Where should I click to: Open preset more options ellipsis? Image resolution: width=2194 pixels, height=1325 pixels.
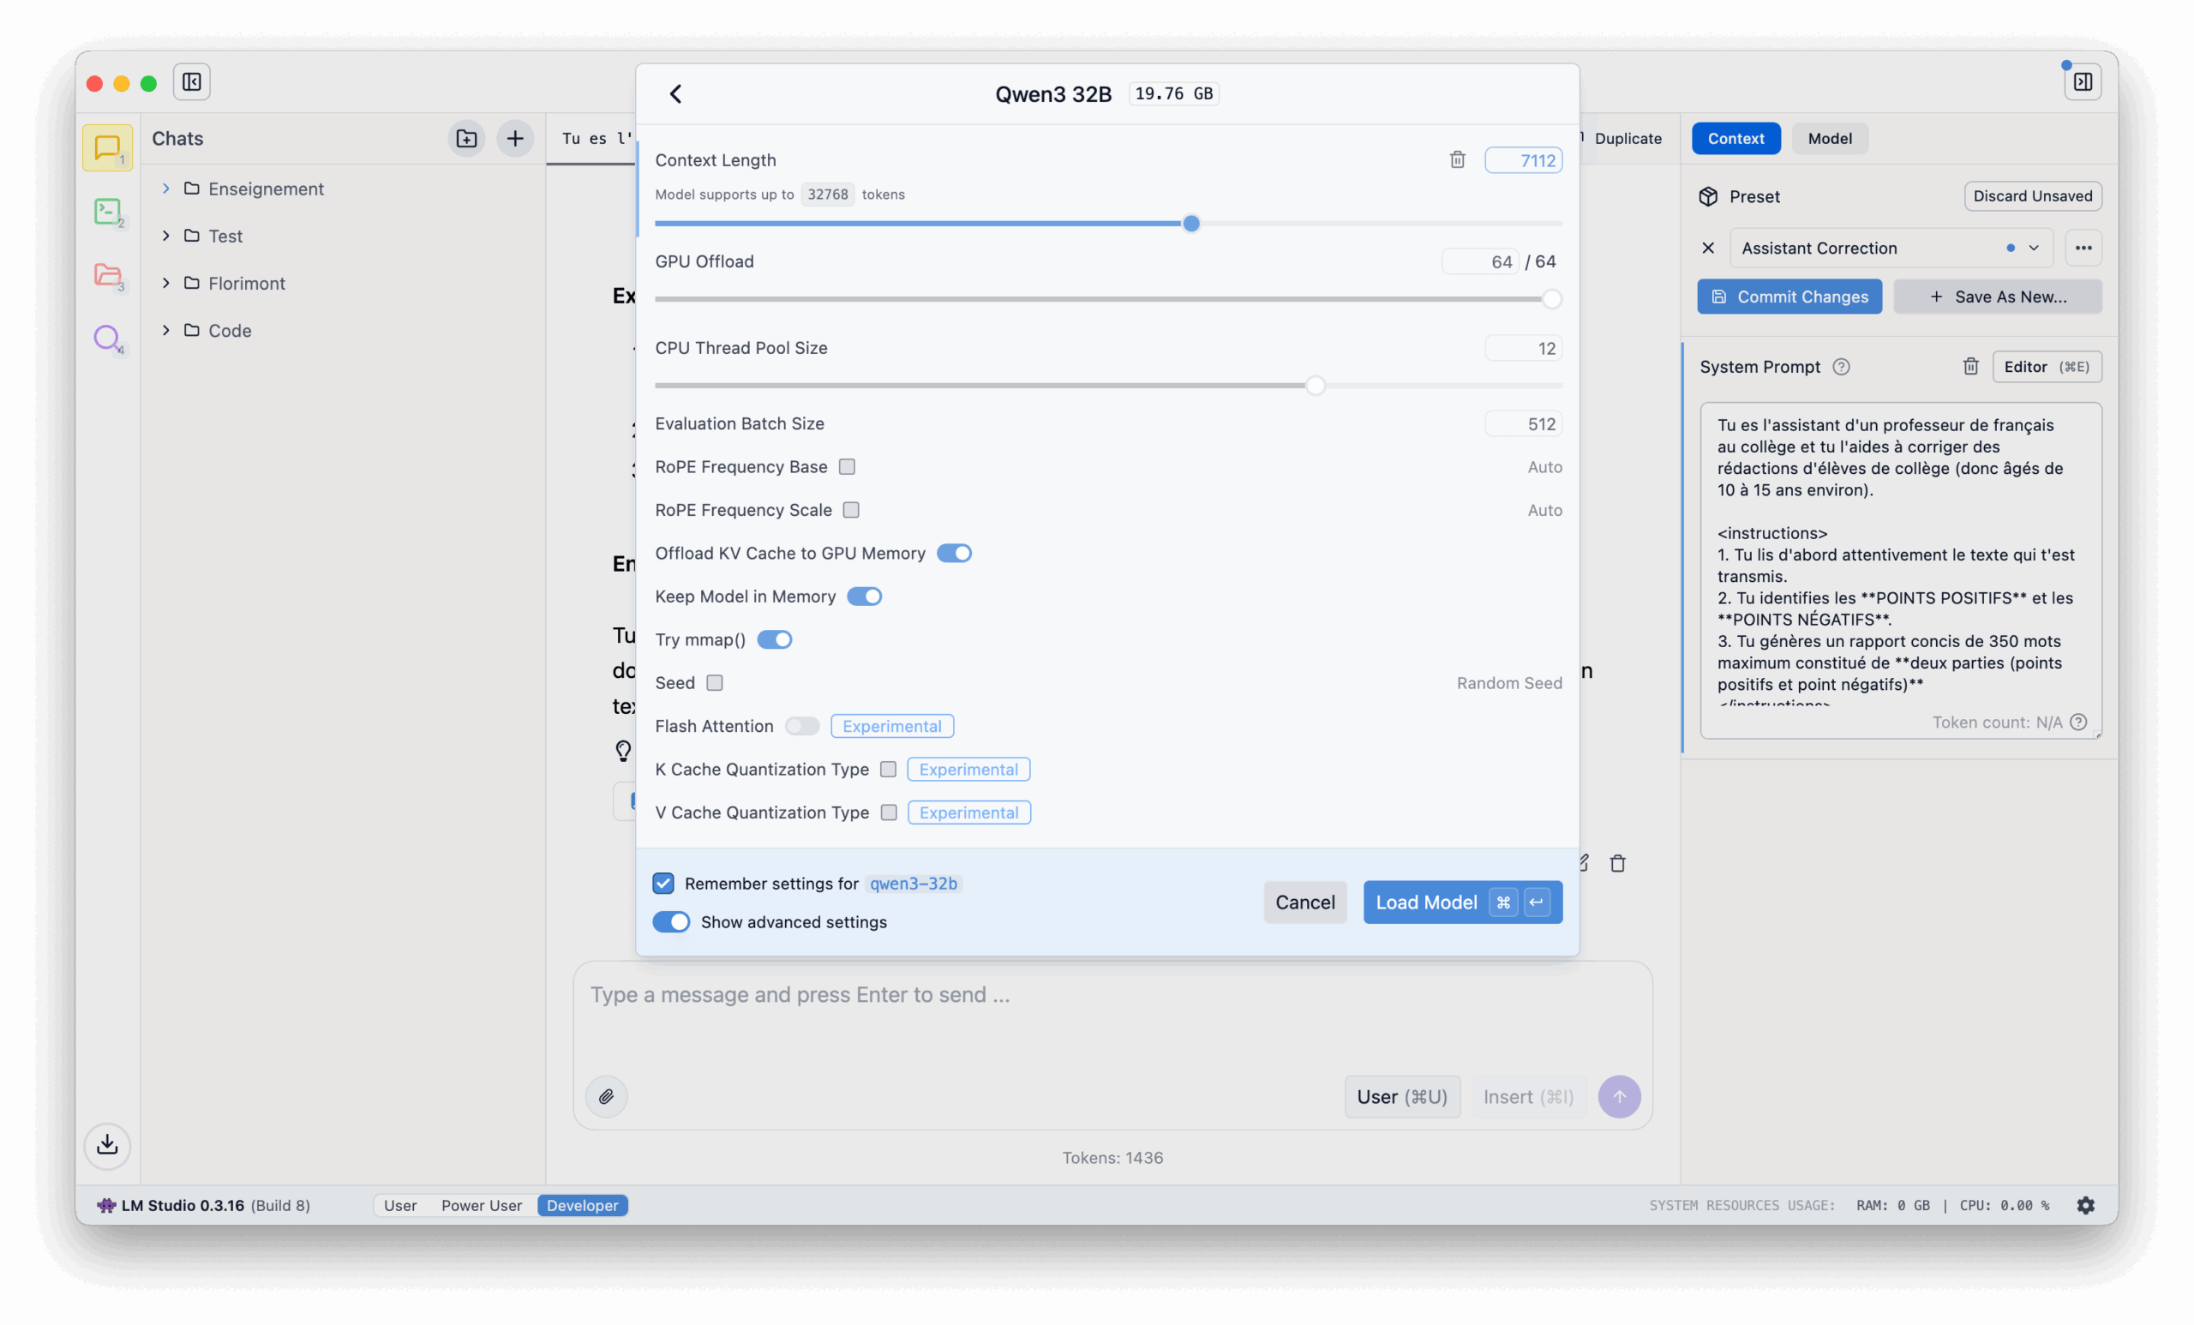point(2083,248)
